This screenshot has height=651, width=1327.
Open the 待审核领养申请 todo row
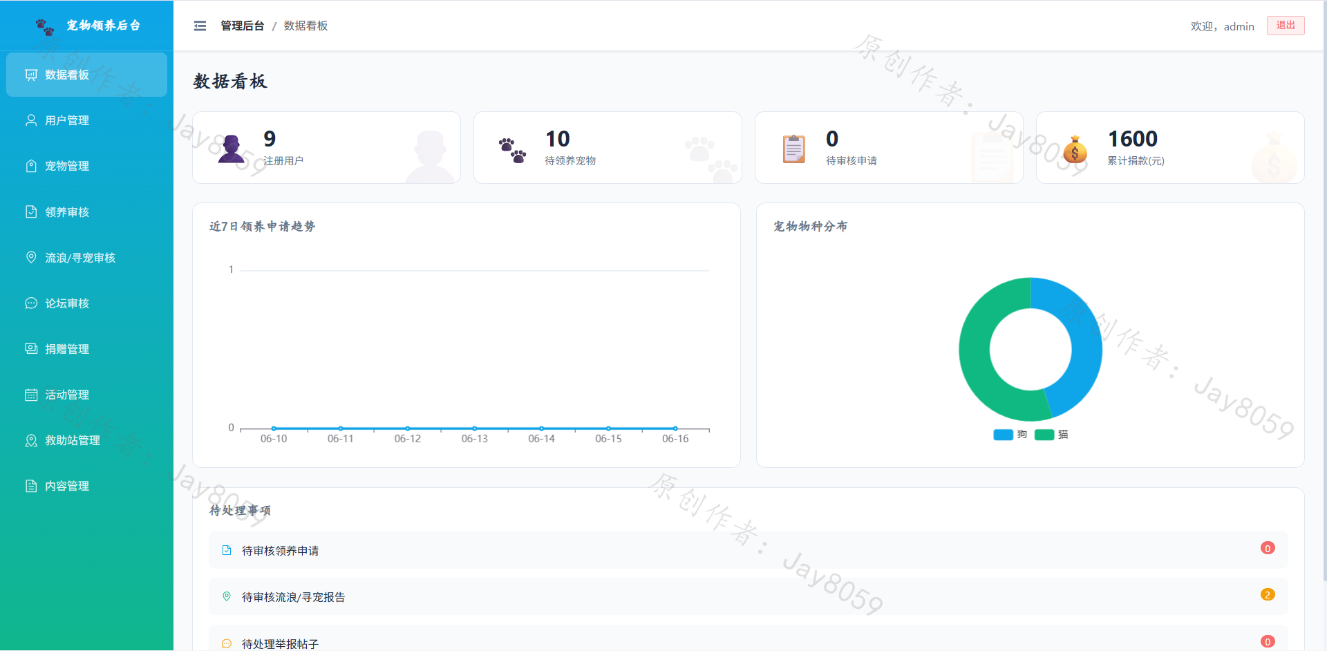748,550
